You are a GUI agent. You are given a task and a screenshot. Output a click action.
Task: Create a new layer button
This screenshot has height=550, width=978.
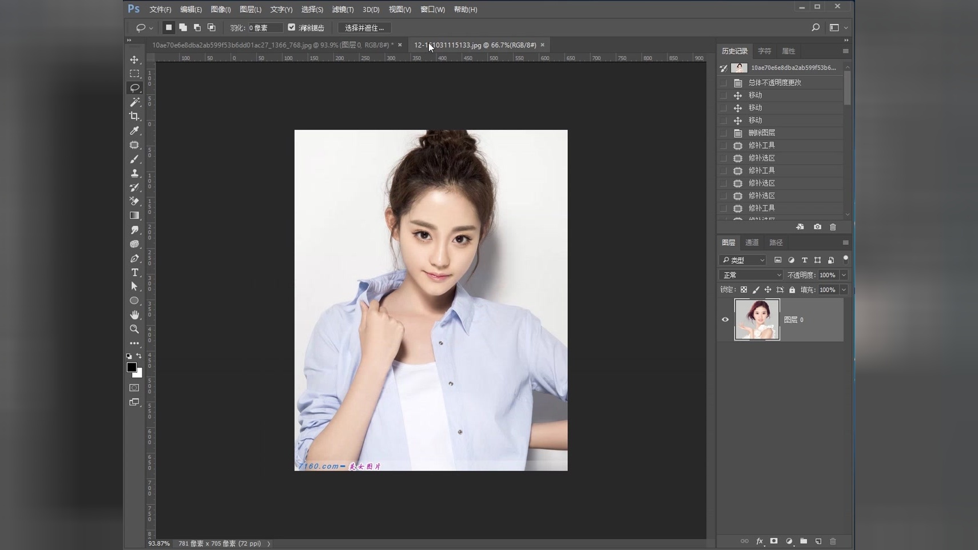[818, 541]
